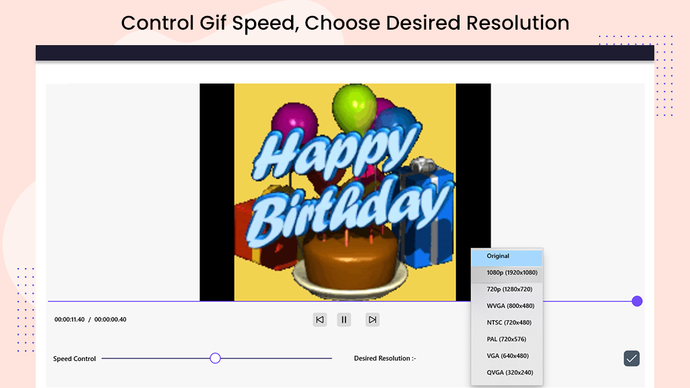690x388 pixels.
Task: Click the Desired Resolution label
Action: click(x=385, y=358)
